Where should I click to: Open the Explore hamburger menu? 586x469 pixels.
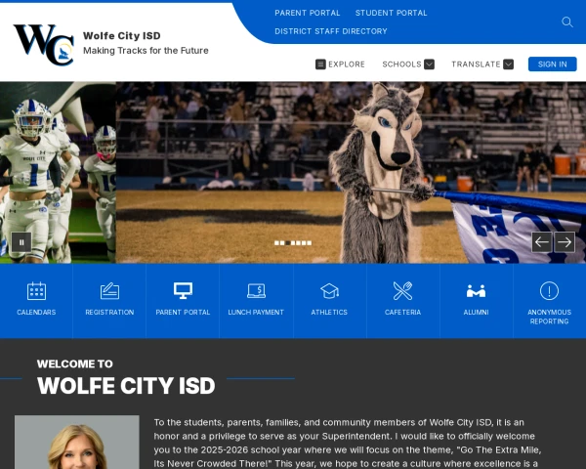point(340,64)
